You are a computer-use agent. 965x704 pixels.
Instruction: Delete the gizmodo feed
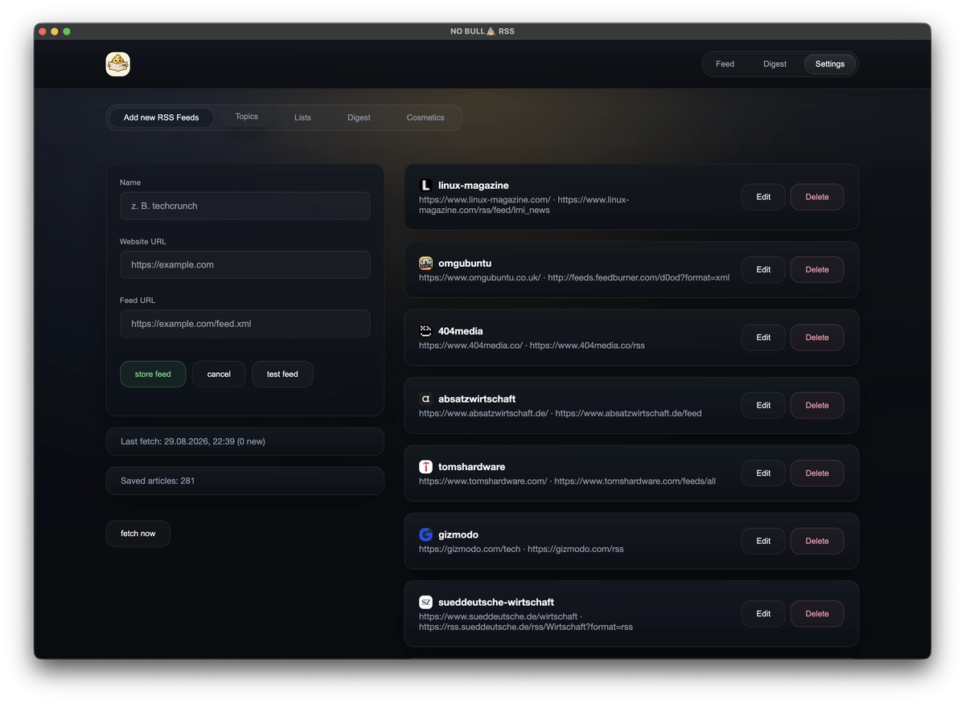pyautogui.click(x=817, y=541)
